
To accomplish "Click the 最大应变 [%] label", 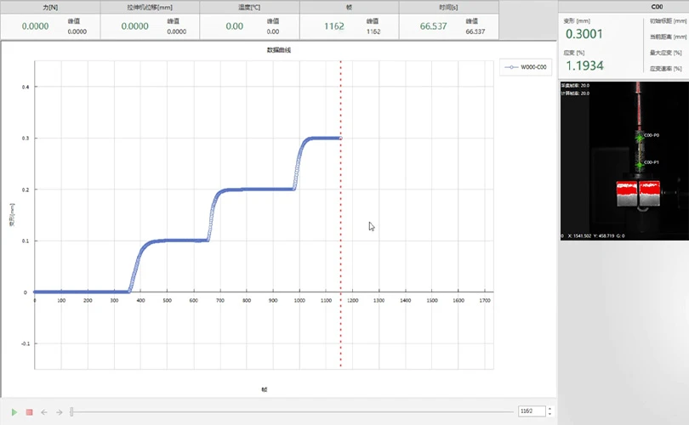I will coord(666,53).
